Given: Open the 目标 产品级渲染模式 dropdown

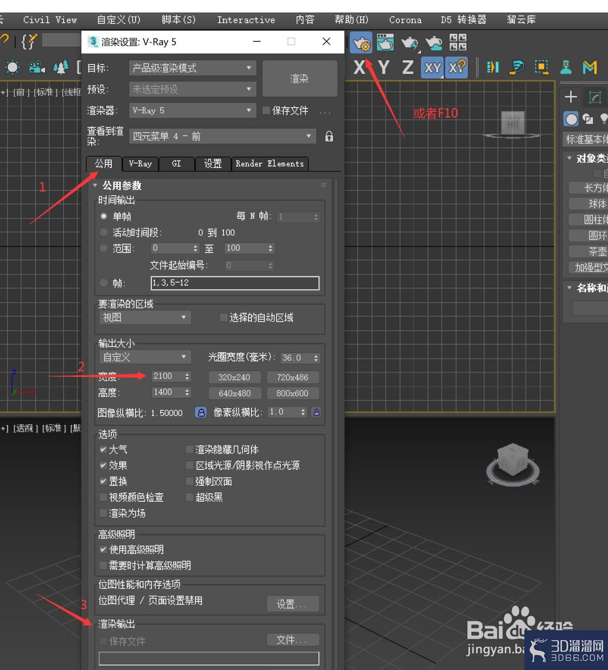Looking at the screenshot, I should coord(192,68).
